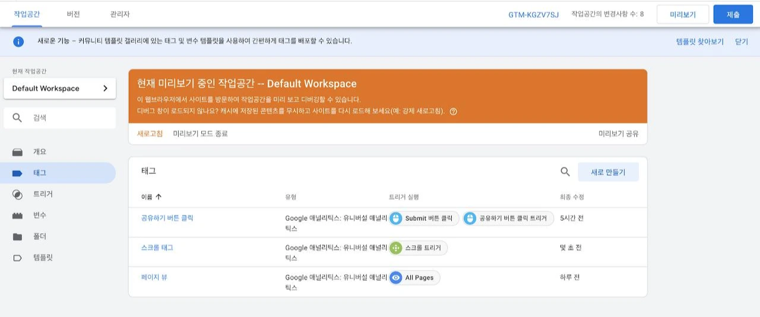
Task: Click the '하루 전' cell
Action: click(x=569, y=277)
